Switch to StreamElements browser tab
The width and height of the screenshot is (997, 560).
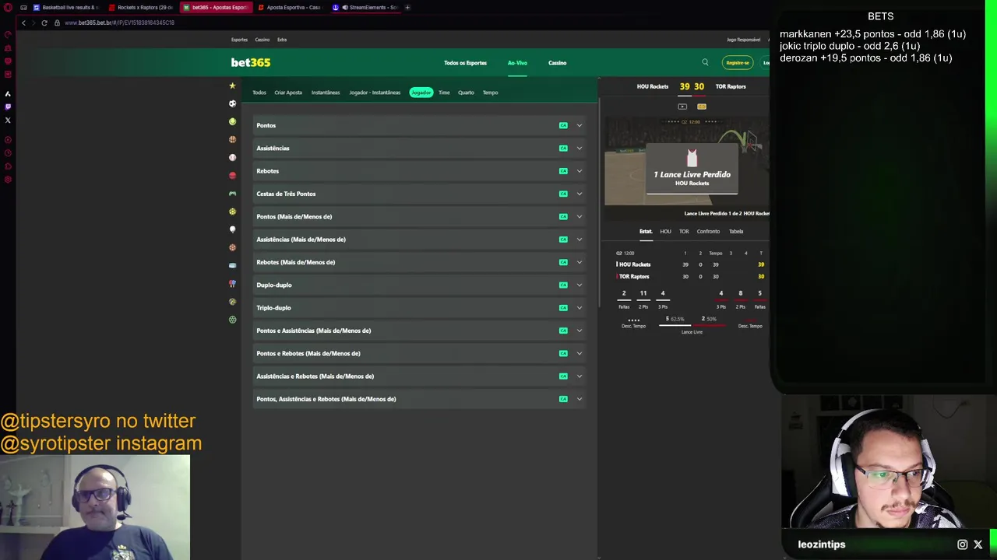[x=365, y=7]
